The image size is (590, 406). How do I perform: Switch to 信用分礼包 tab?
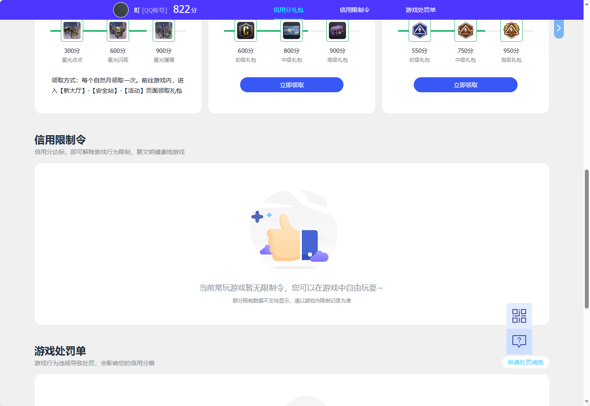(289, 10)
